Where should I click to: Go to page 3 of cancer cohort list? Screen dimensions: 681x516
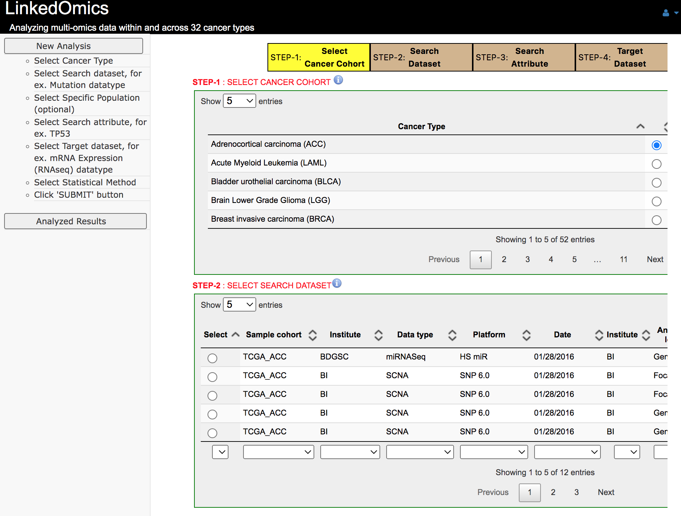point(527,259)
